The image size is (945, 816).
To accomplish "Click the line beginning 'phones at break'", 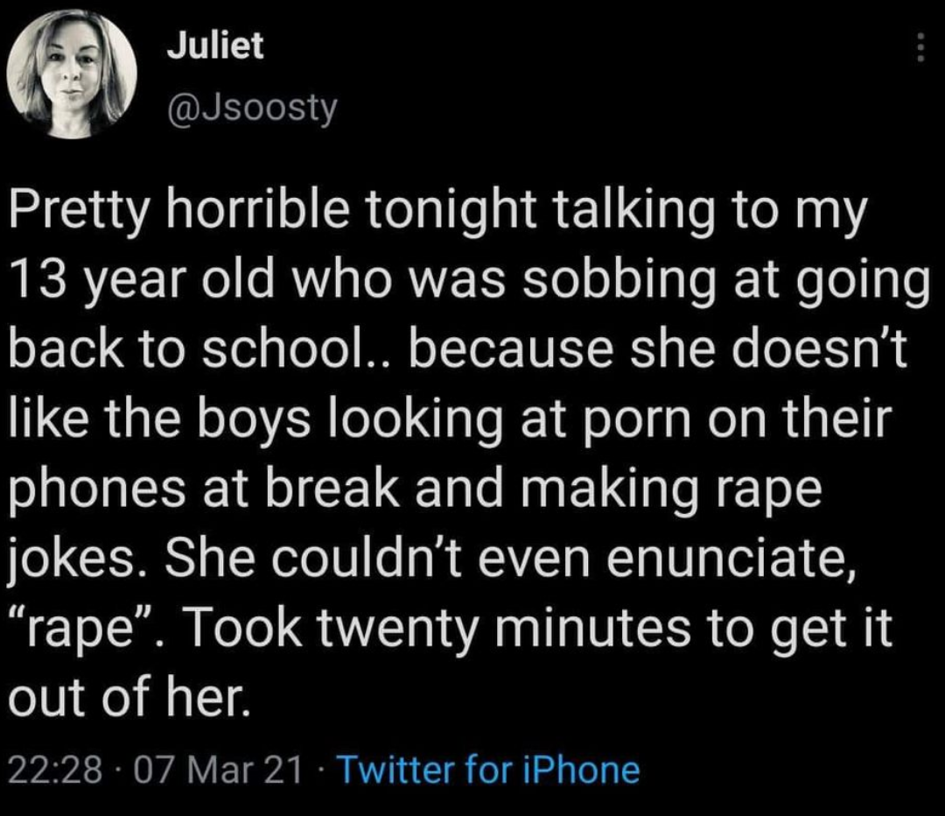I will click(x=416, y=489).
